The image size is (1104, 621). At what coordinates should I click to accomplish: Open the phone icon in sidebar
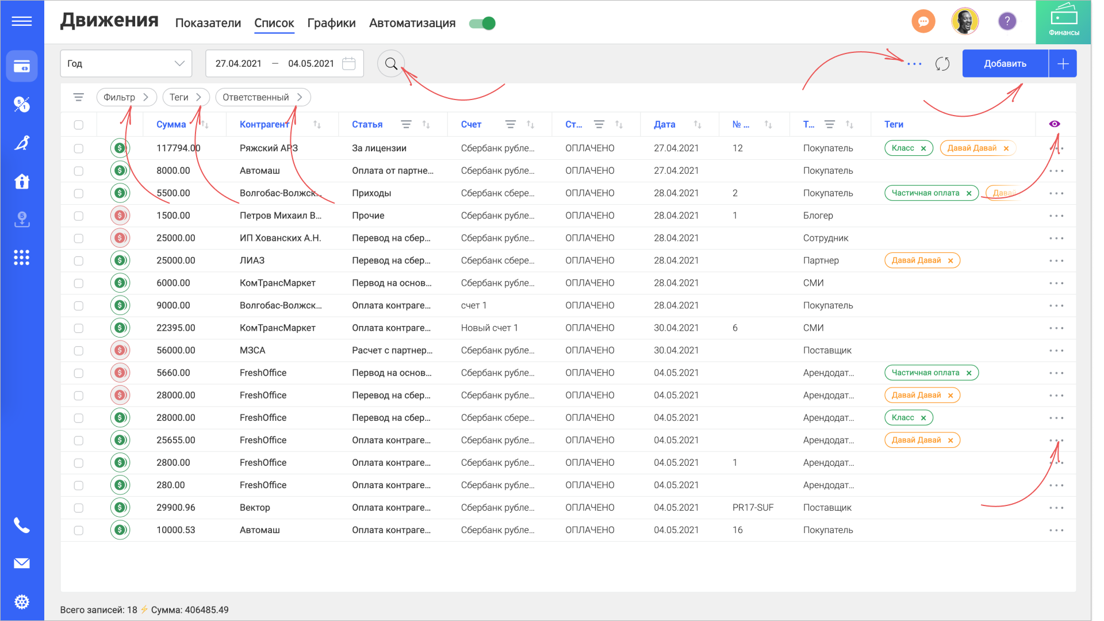[x=22, y=525]
